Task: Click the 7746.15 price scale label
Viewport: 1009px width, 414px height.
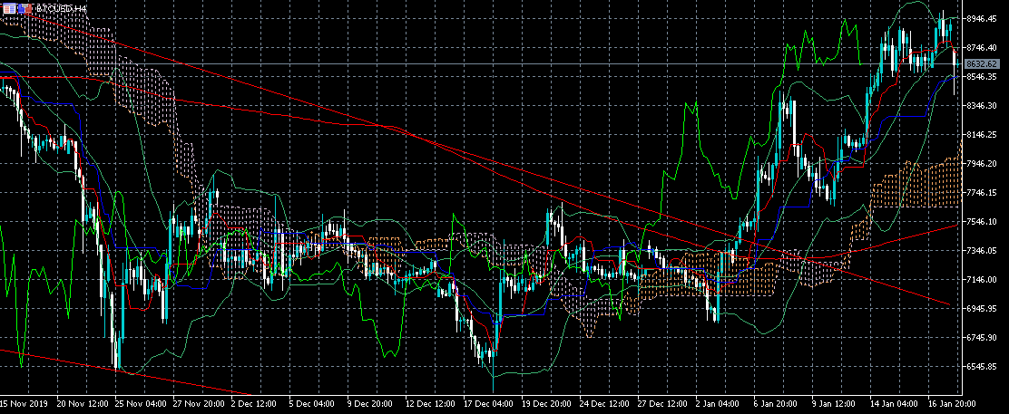Action: (982, 192)
